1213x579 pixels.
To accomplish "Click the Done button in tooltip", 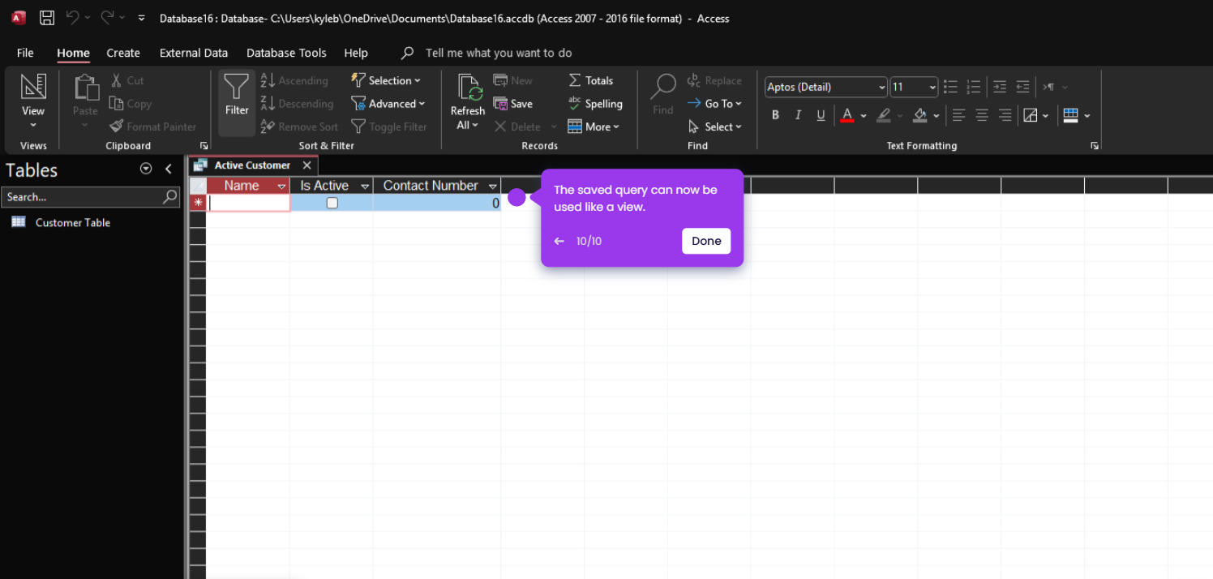I will tap(706, 241).
